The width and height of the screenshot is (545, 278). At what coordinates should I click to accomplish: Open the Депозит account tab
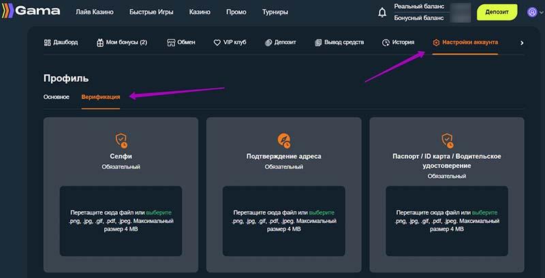[x=280, y=42]
